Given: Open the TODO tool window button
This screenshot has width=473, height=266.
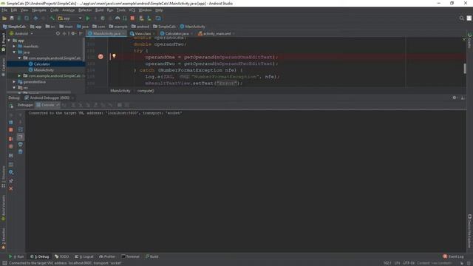Looking at the screenshot, I should coord(62,256).
